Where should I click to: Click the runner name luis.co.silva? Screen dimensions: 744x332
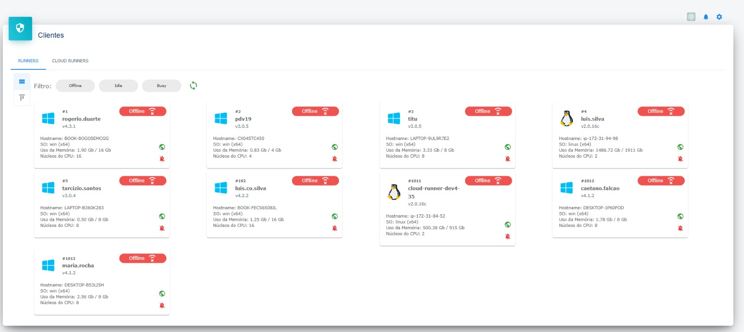tap(251, 188)
